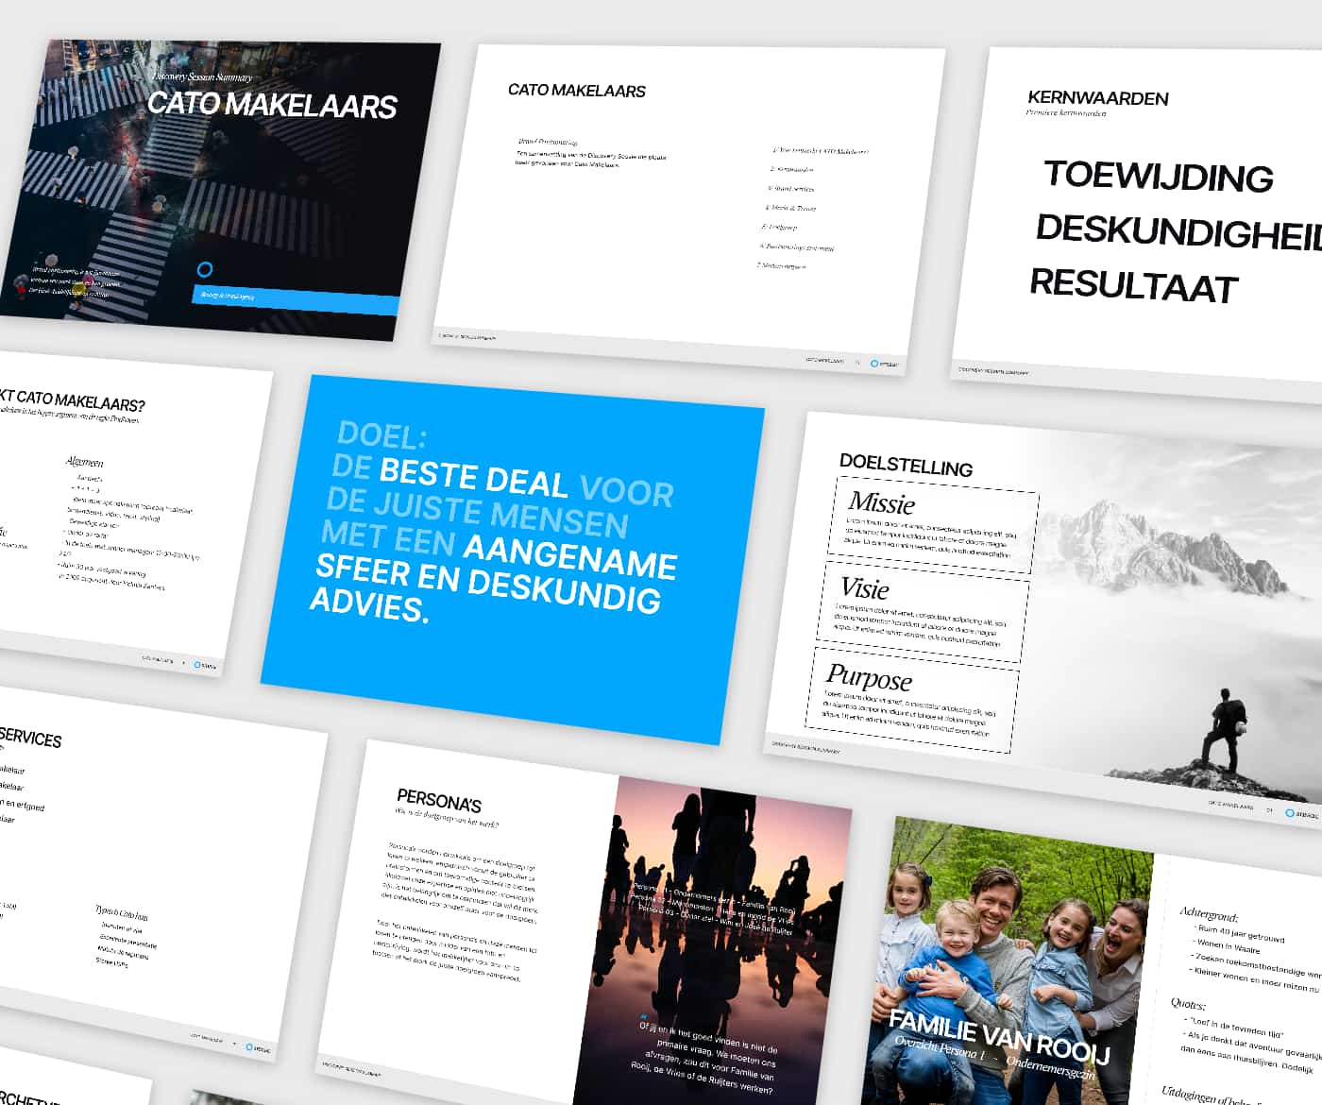The height and width of the screenshot is (1105, 1322).
Task: Click the word TOEWIJDING
Action: pyautogui.click(x=1159, y=177)
